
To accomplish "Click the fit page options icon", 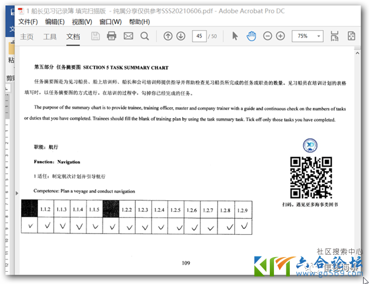I will (351, 36).
